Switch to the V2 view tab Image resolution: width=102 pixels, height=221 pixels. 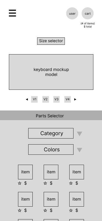[46, 99]
